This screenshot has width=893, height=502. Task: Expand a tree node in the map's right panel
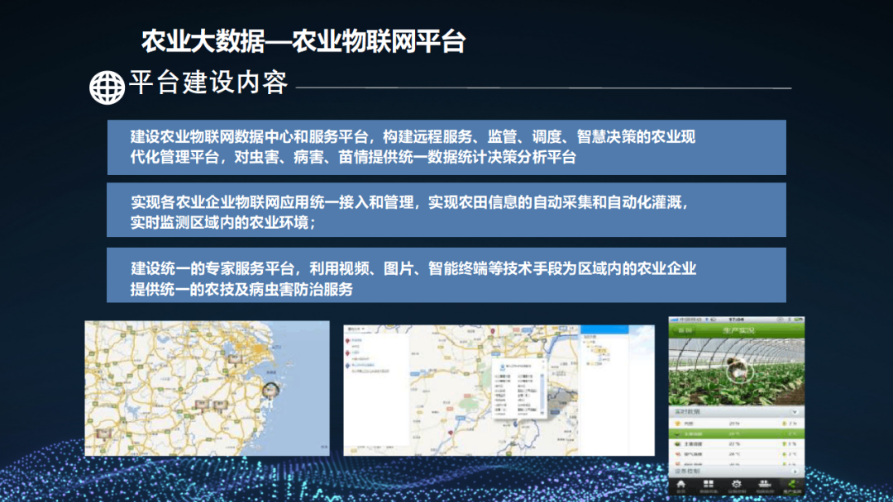(585, 343)
